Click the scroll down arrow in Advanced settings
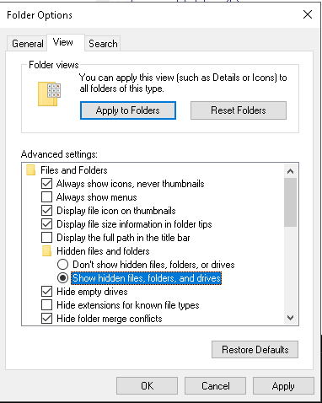 click(291, 318)
